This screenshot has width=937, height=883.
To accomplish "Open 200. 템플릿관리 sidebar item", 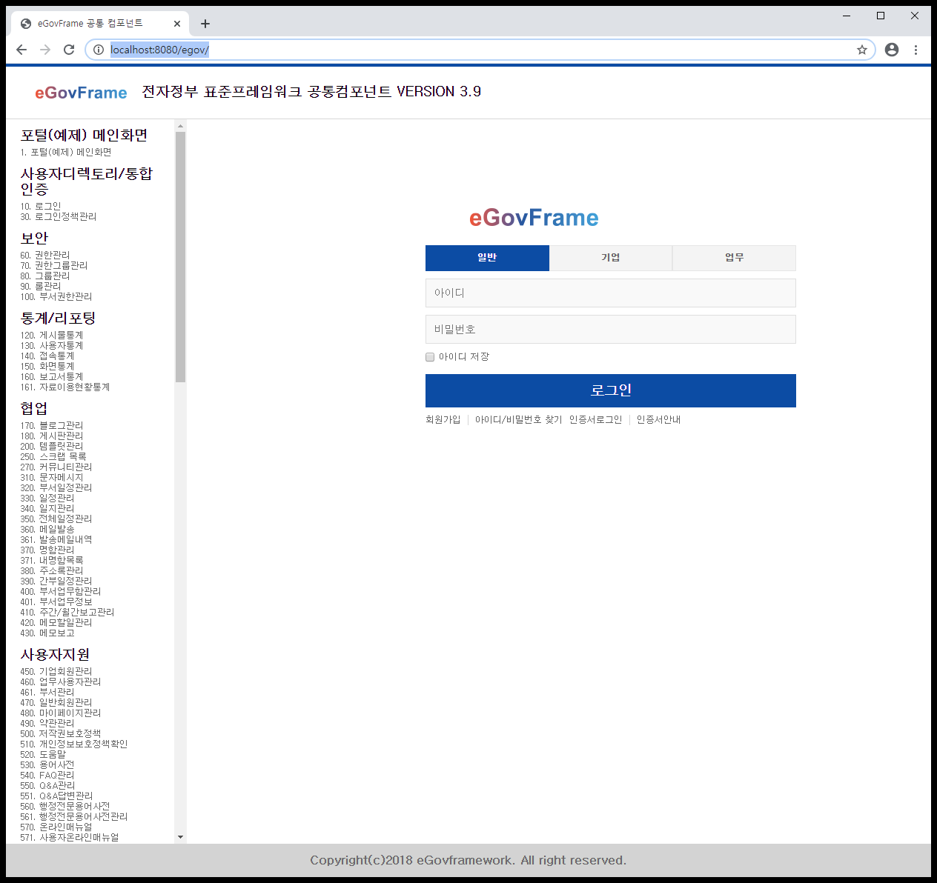I will (52, 446).
